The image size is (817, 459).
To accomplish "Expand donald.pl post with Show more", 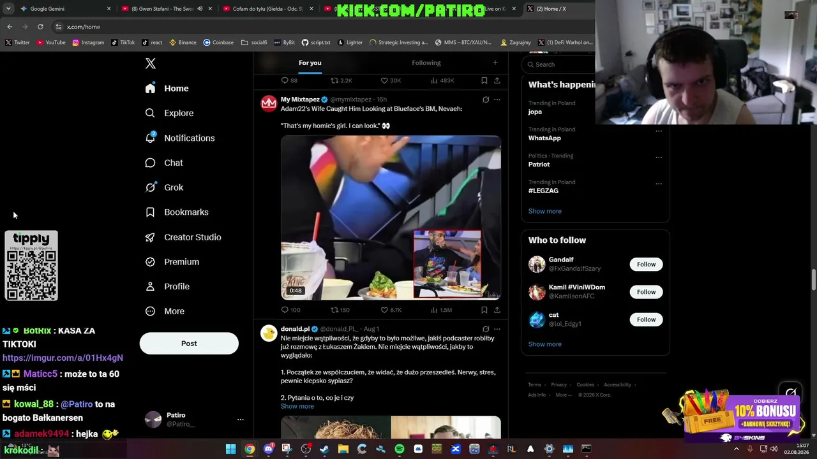I will pyautogui.click(x=297, y=406).
